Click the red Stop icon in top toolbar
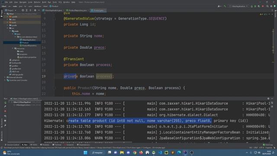The image size is (277, 156). click(x=263, y=6)
